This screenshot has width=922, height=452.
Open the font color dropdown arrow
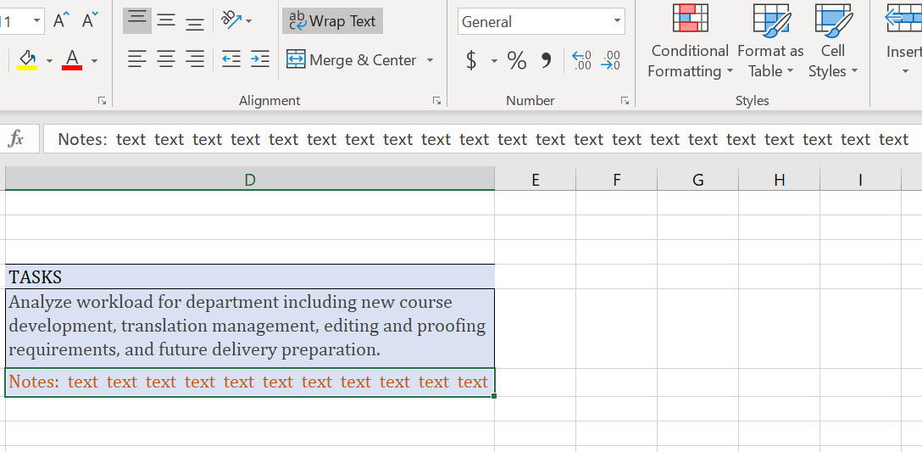[x=94, y=60]
